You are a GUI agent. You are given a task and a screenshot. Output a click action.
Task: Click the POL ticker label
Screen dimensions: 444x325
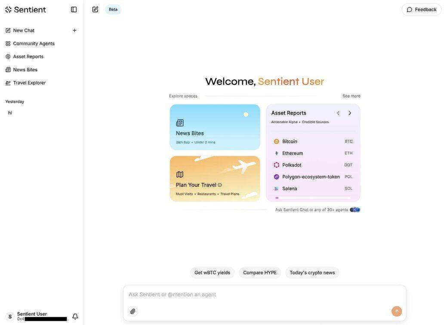point(348,176)
